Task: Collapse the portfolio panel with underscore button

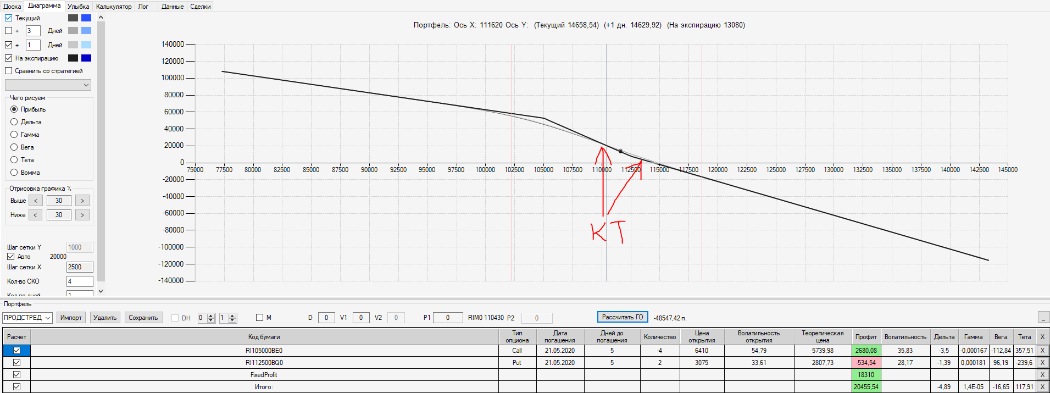Action: click(x=1043, y=317)
